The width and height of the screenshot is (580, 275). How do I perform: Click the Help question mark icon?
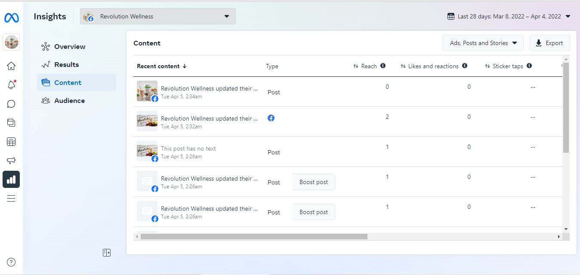pyautogui.click(x=12, y=262)
